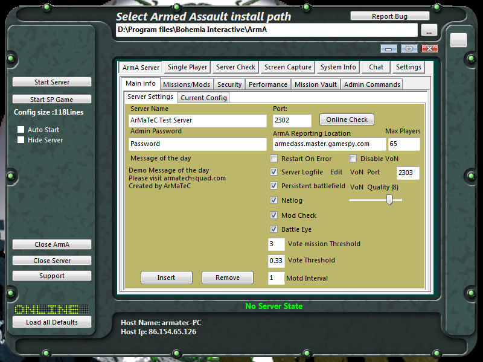Click the 'Please visit armatechsquad.com' line
Image resolution: width=483 pixels, height=362 pixels.
[x=177, y=178]
